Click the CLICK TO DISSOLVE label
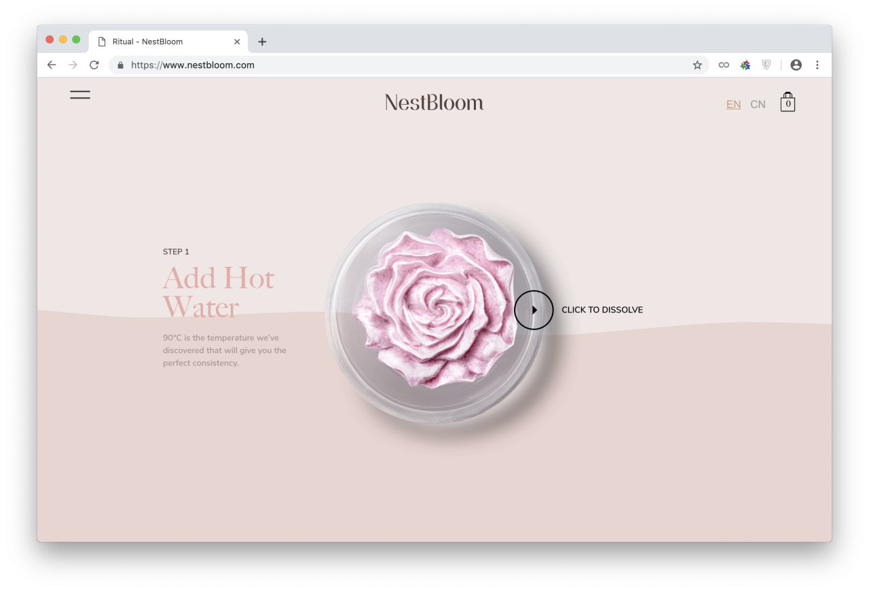The width and height of the screenshot is (869, 591). (x=602, y=310)
